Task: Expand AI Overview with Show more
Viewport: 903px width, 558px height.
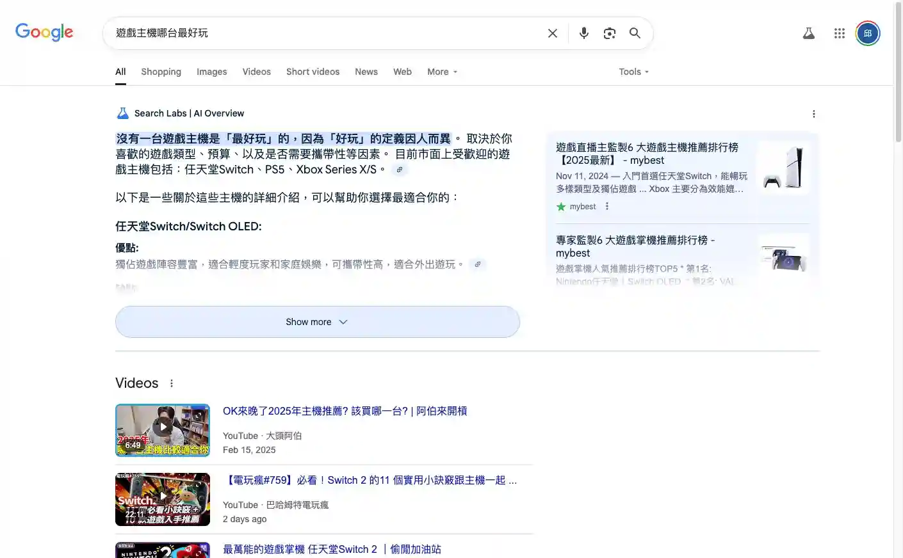Action: 317,322
